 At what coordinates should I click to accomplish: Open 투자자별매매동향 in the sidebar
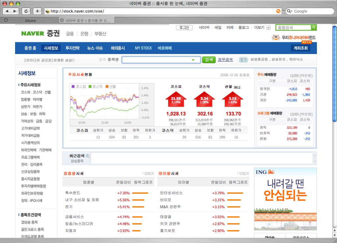point(34,186)
